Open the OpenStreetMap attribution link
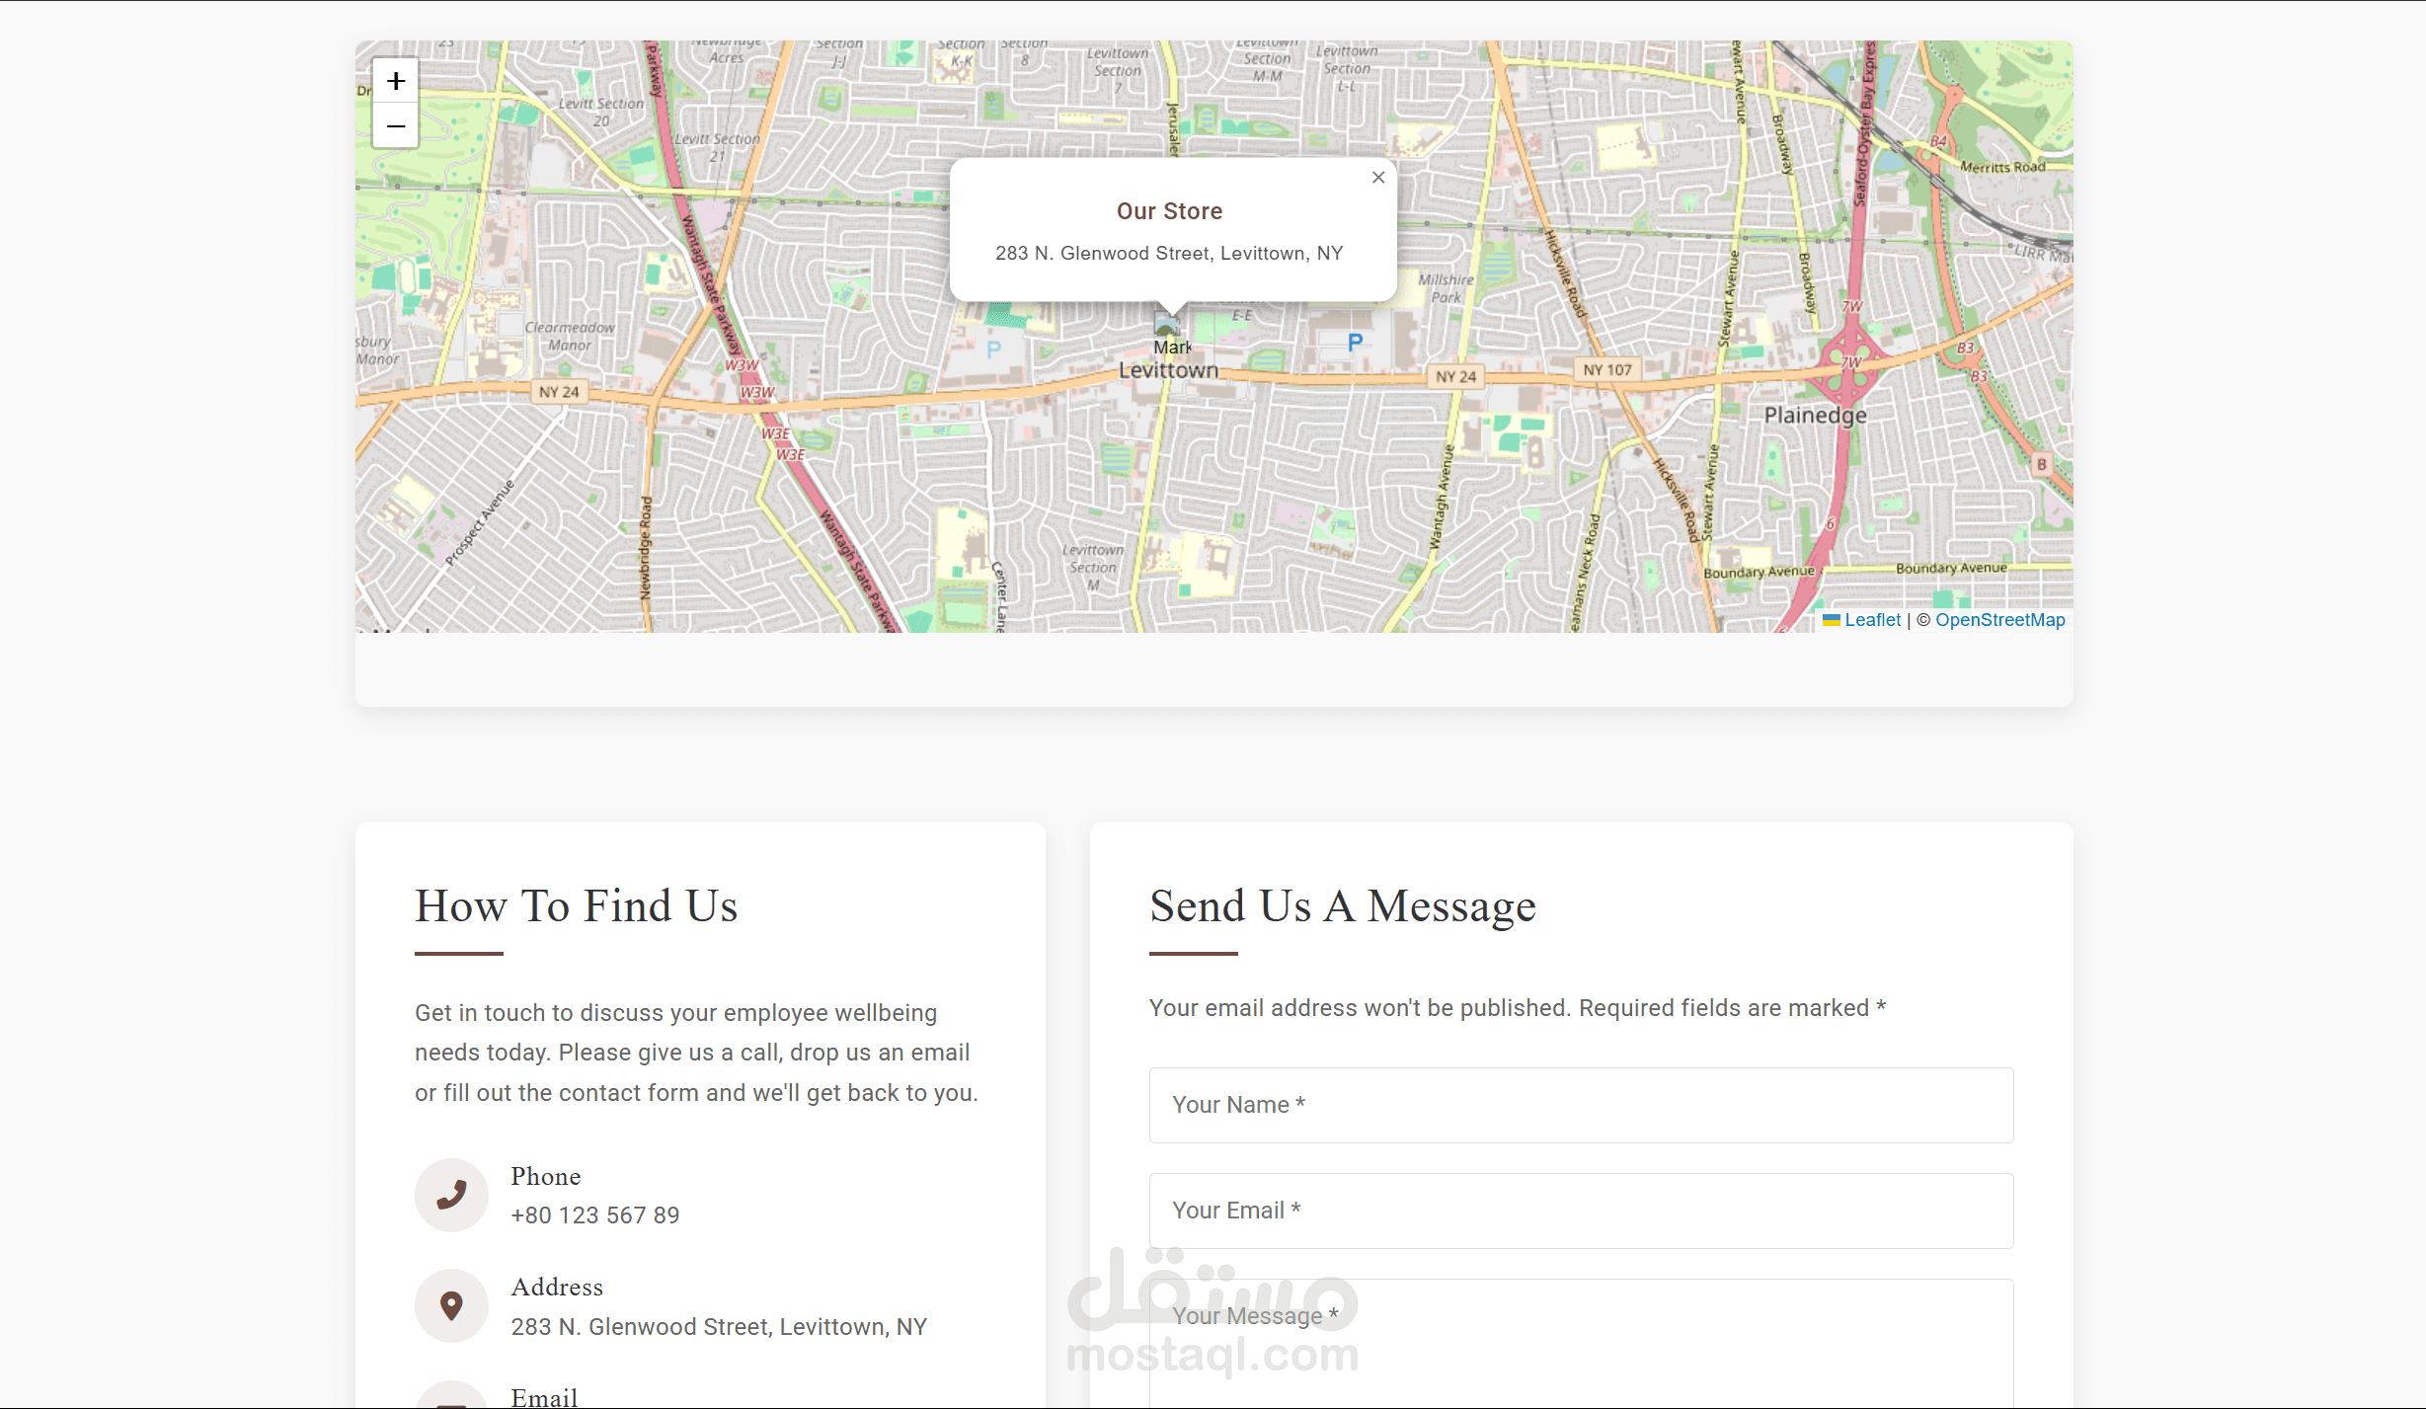This screenshot has height=1409, width=2426. (x=2000, y=620)
